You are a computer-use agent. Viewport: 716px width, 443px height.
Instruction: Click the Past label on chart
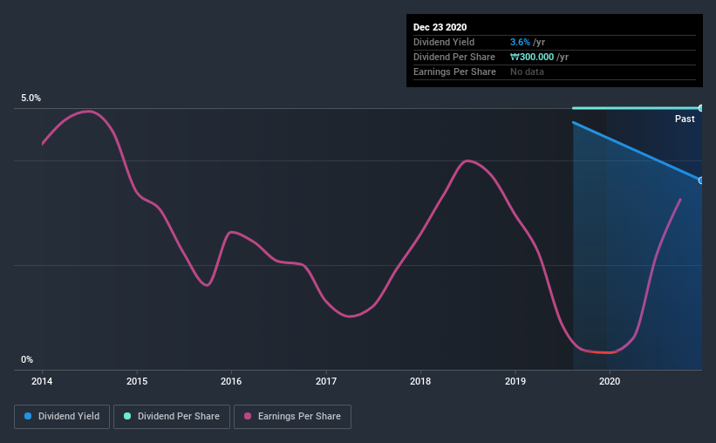[685, 119]
